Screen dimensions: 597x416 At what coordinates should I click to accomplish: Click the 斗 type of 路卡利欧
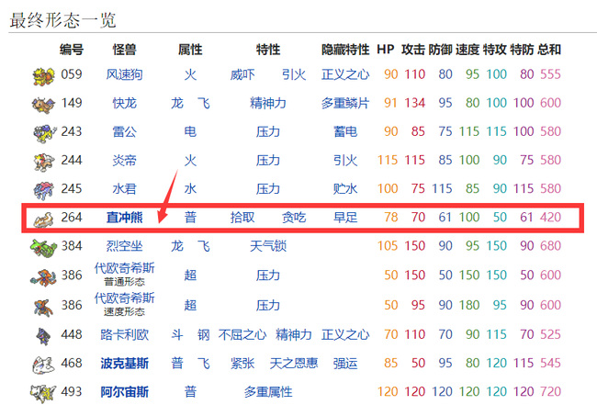(x=176, y=334)
